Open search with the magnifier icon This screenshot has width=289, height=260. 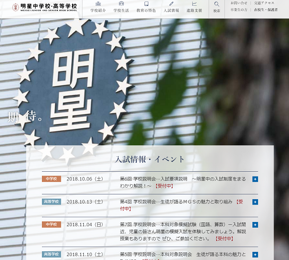click(217, 4)
